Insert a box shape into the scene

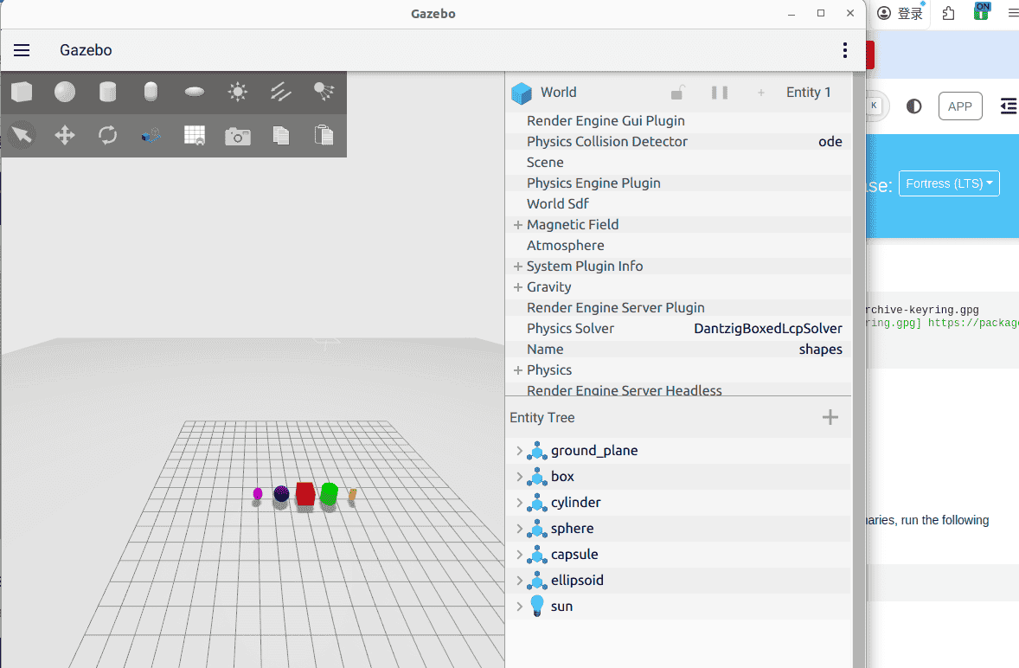(22, 92)
